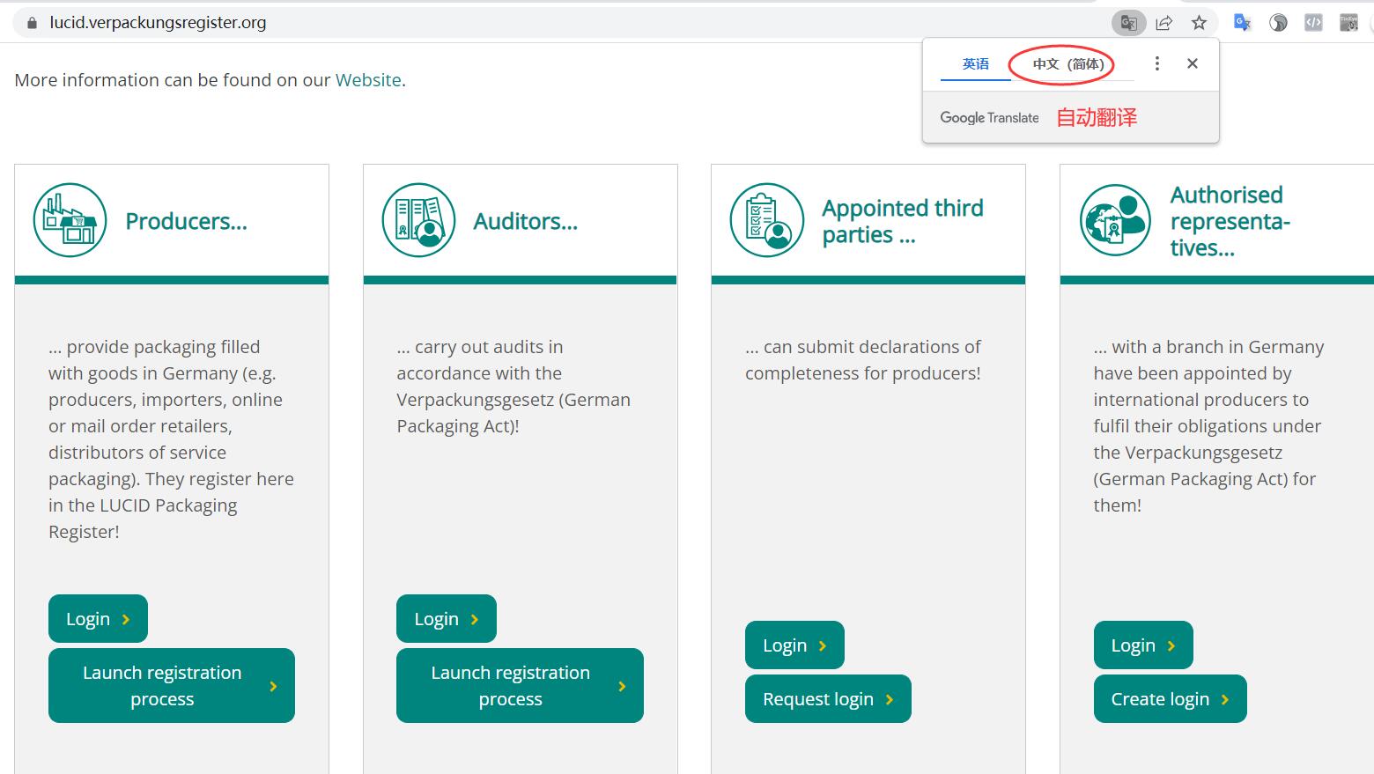
Task: Click the rightmost extension icon in toolbar
Action: (x=1348, y=23)
